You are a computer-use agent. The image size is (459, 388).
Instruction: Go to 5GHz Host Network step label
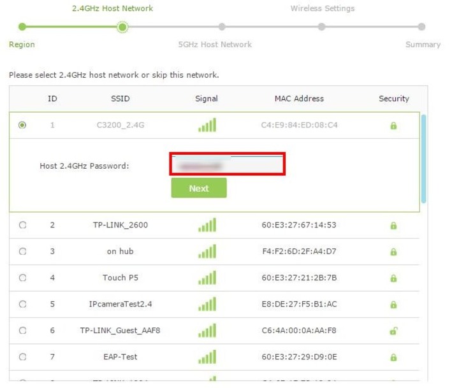pos(215,45)
